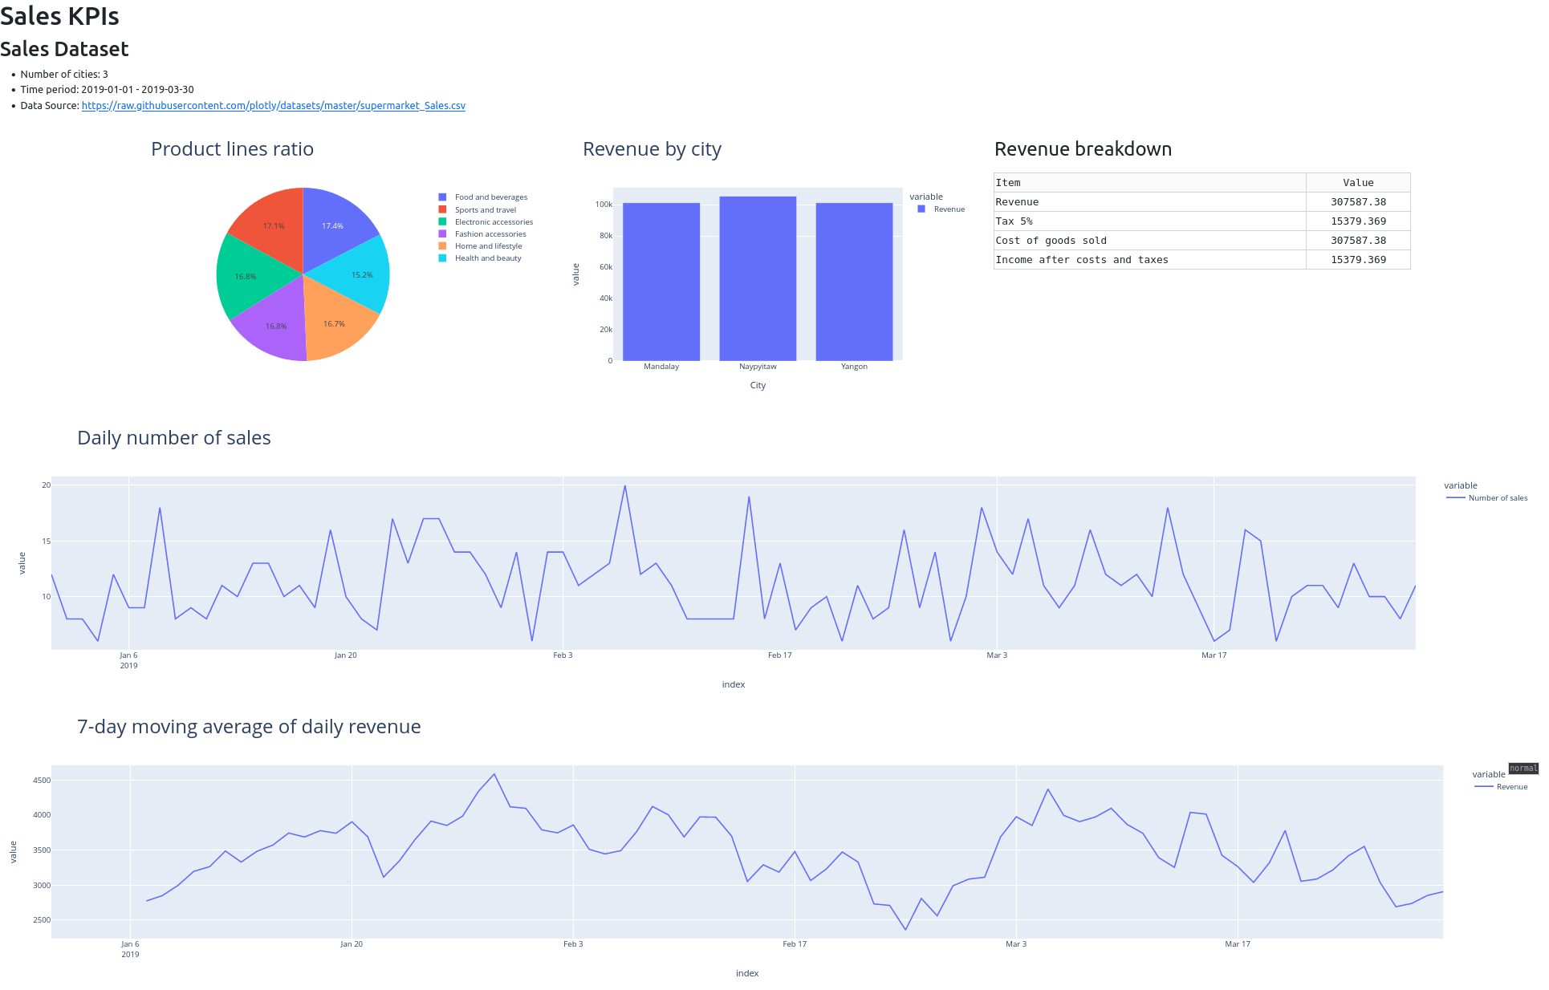Click the 7-day moving average chart title
This screenshot has width=1549, height=990.
tap(249, 727)
